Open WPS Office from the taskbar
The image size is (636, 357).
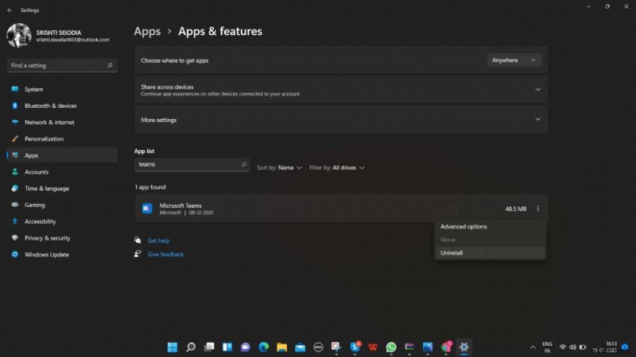[x=373, y=347]
